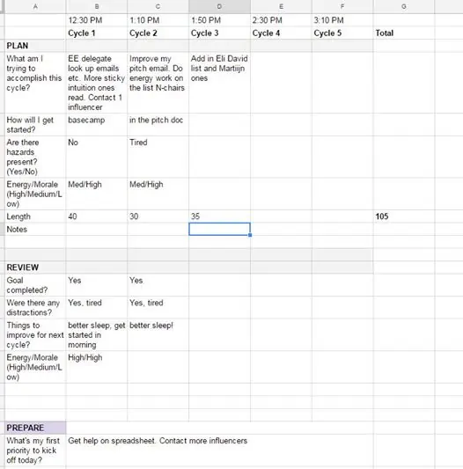
Task: Select Cycle 1 'Yes, tired' cell
Action: (x=97, y=307)
